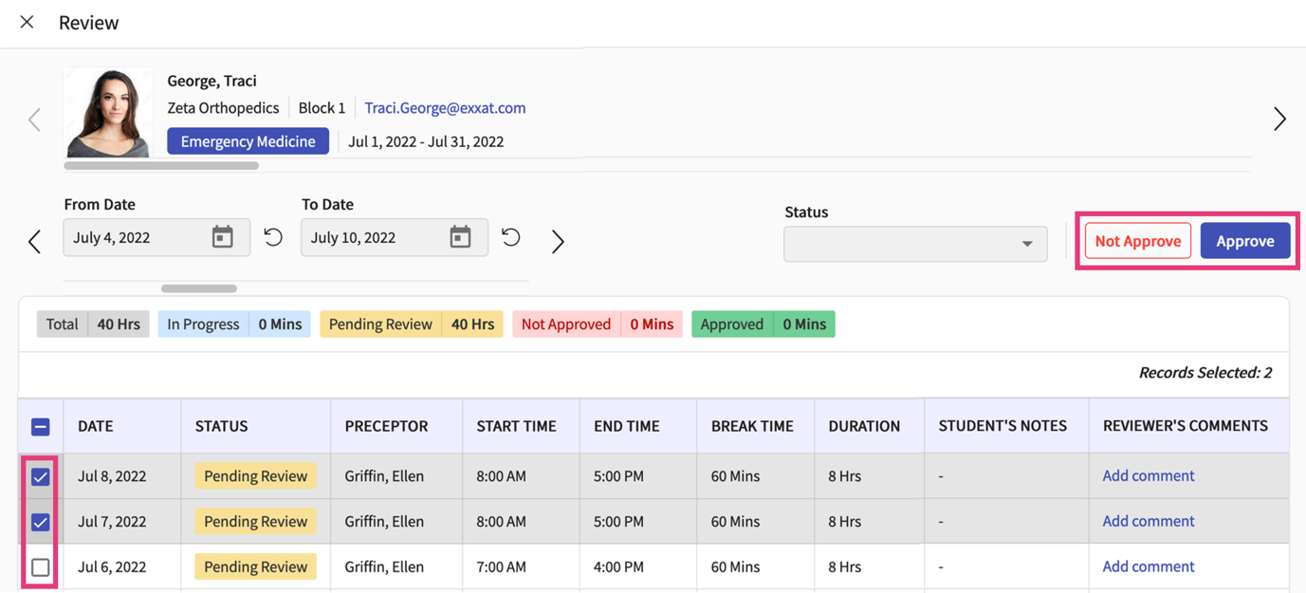Approve the selected records
Image resolution: width=1306 pixels, height=593 pixels.
pos(1245,240)
